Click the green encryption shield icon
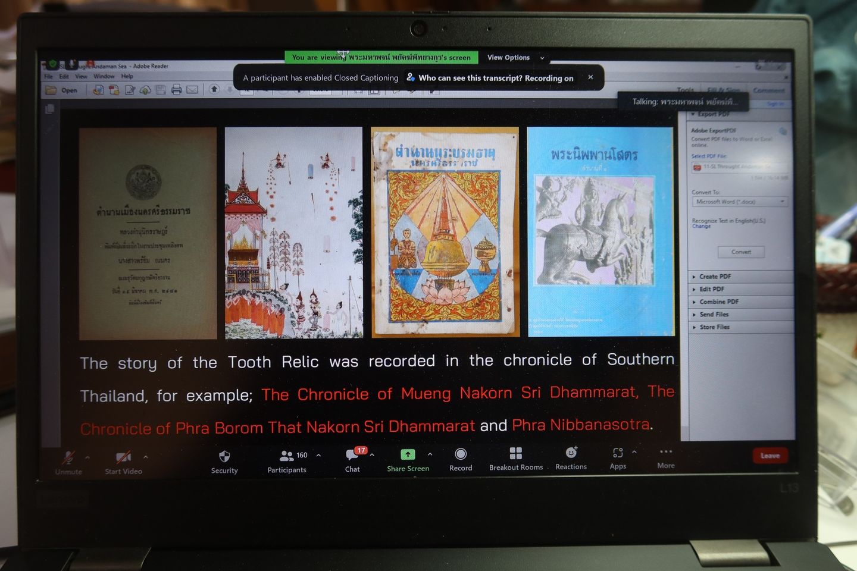This screenshot has height=571, width=857. pos(52,64)
